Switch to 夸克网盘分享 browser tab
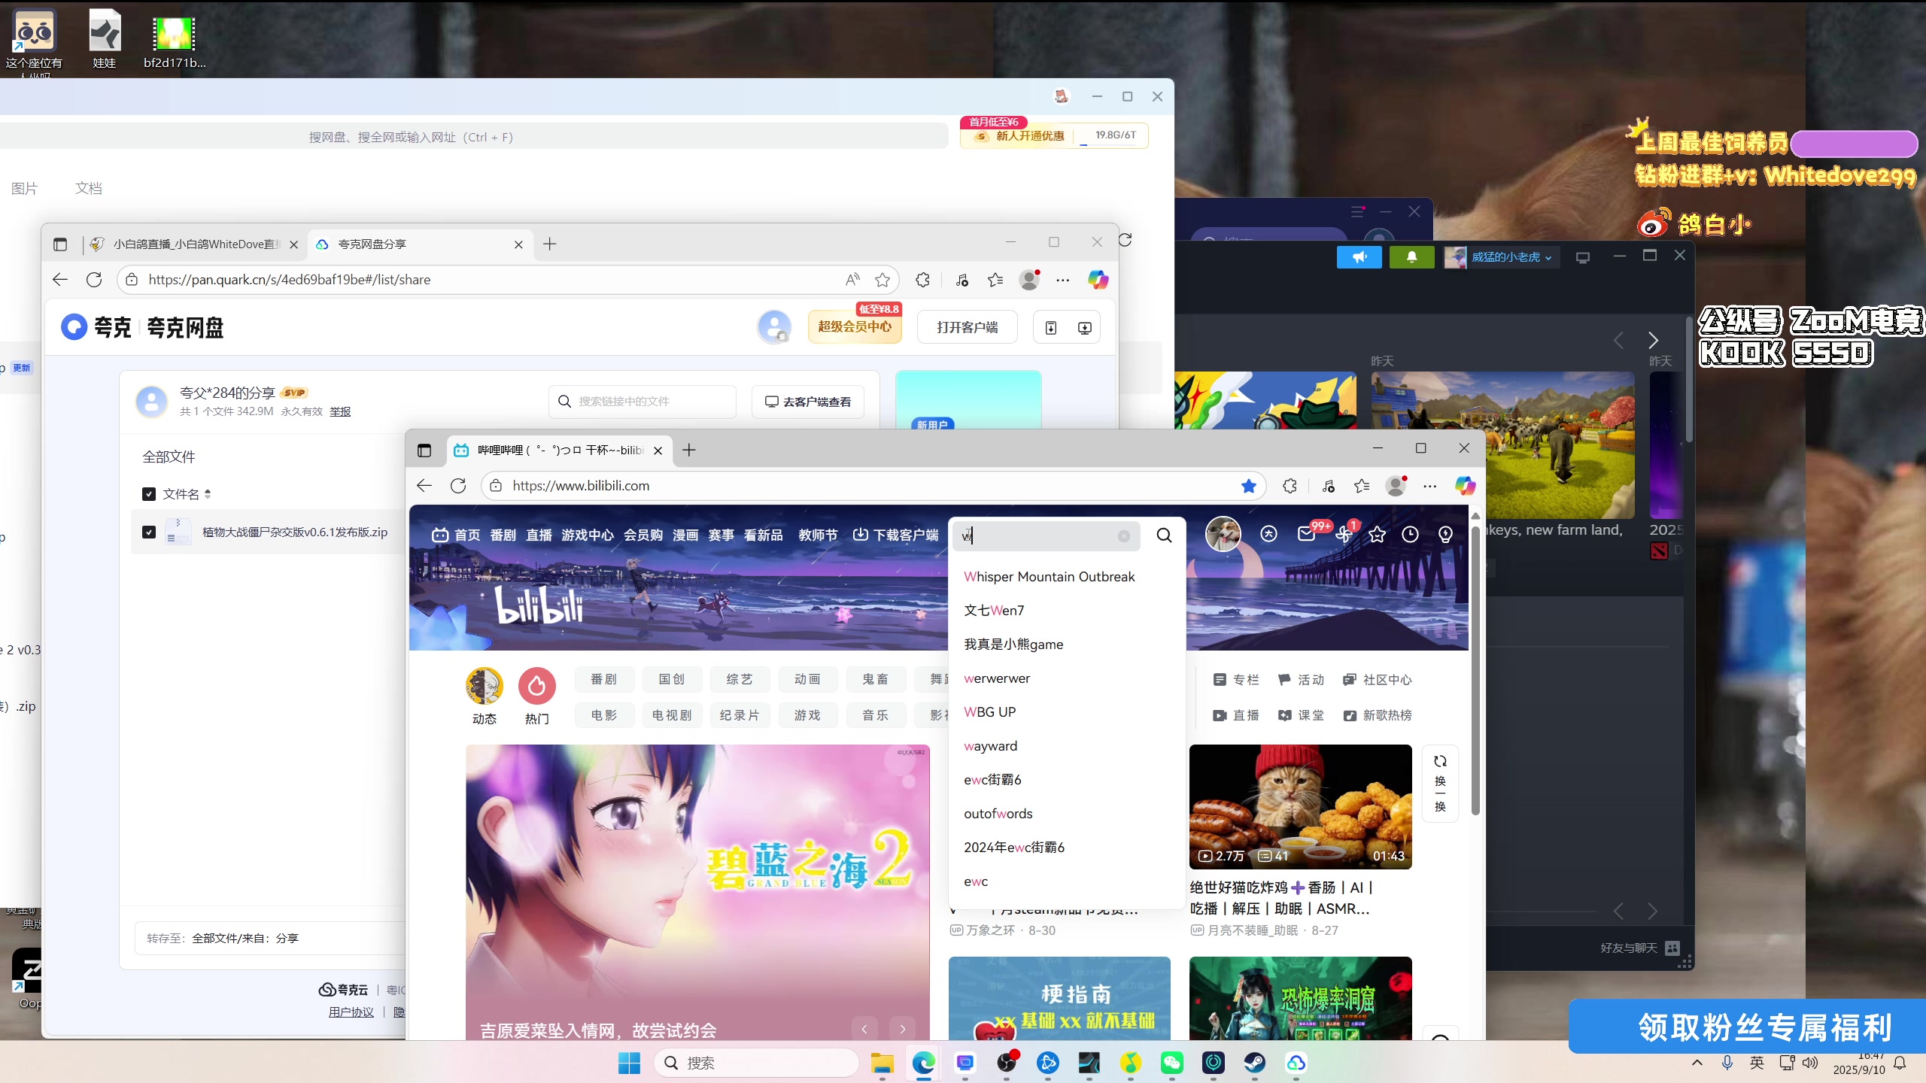This screenshot has width=1926, height=1083. coord(419,244)
